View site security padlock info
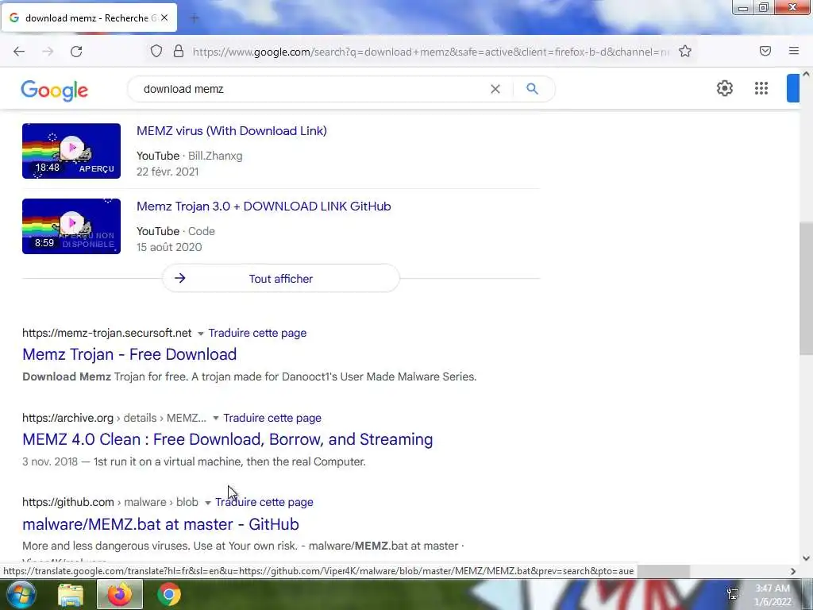Image resolution: width=813 pixels, height=610 pixels. click(179, 52)
